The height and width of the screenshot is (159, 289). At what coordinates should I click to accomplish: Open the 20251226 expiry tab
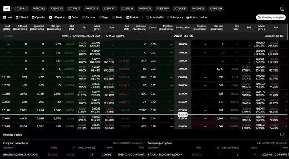click(216, 8)
